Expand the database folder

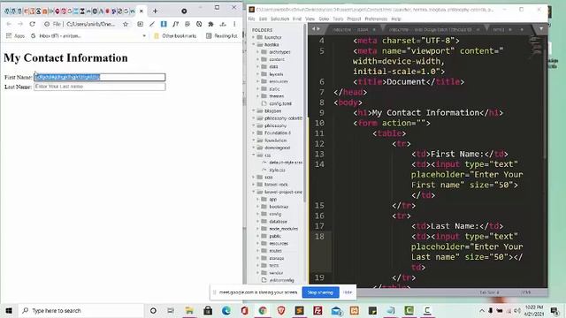point(257,222)
